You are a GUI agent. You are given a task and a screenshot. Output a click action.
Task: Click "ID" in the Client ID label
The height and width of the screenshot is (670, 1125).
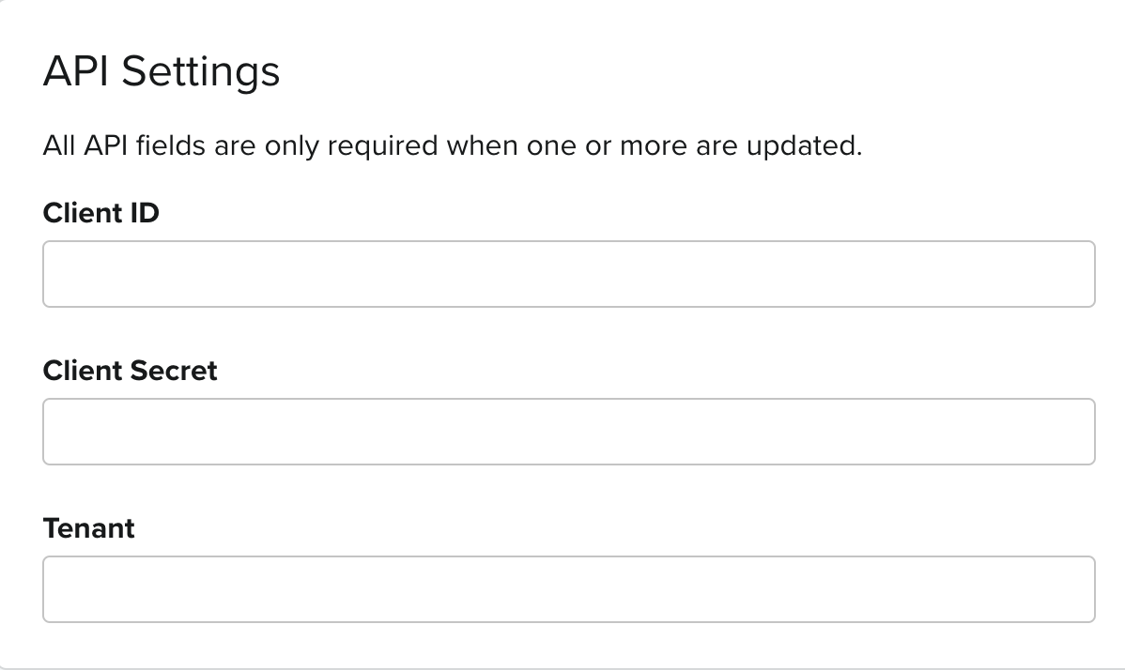click(145, 214)
